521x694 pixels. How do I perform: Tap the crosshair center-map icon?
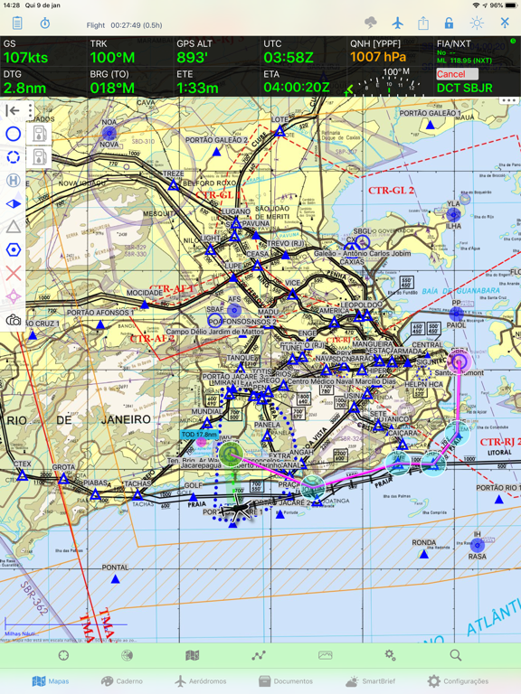63,655
